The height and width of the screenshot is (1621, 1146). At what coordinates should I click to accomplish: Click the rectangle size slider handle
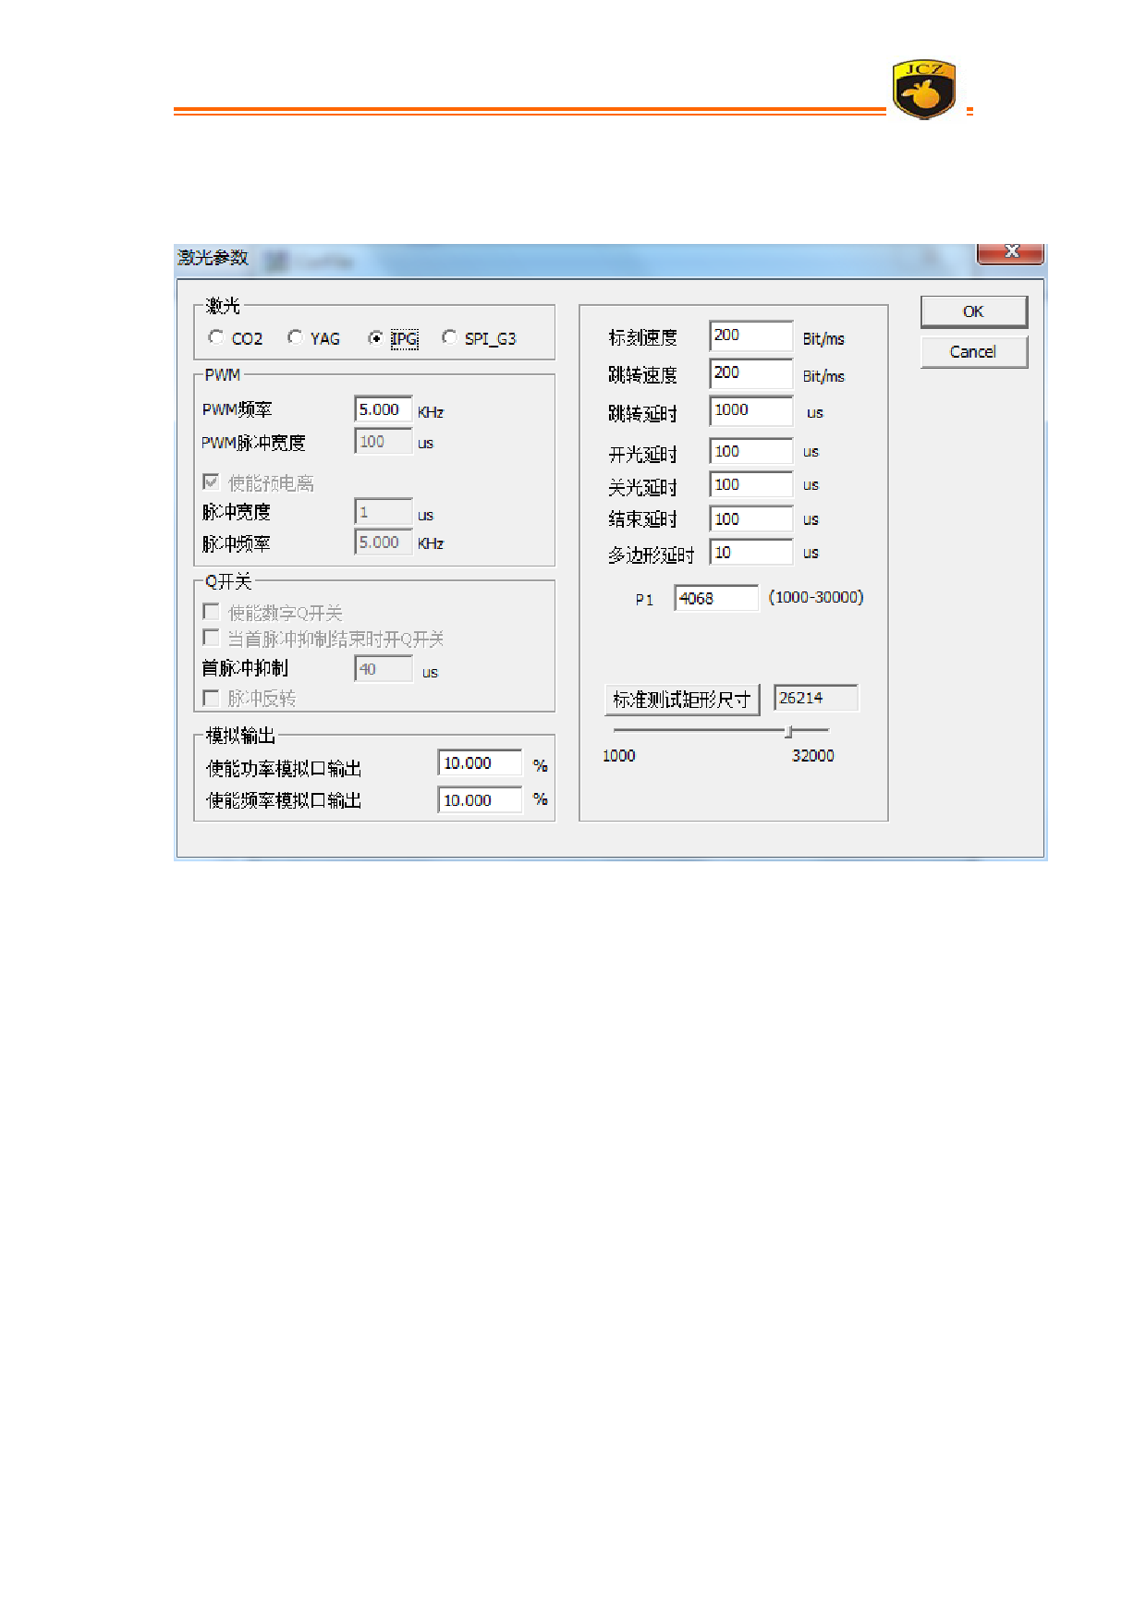tap(788, 731)
